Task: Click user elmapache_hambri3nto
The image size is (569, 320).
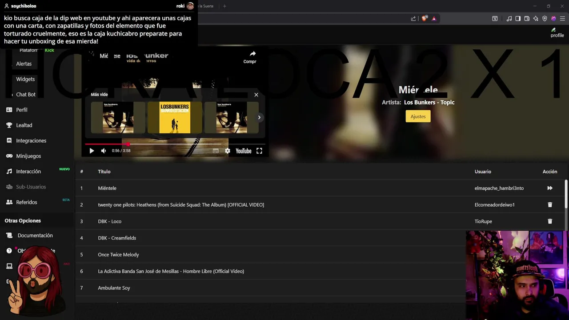Action: [x=499, y=188]
